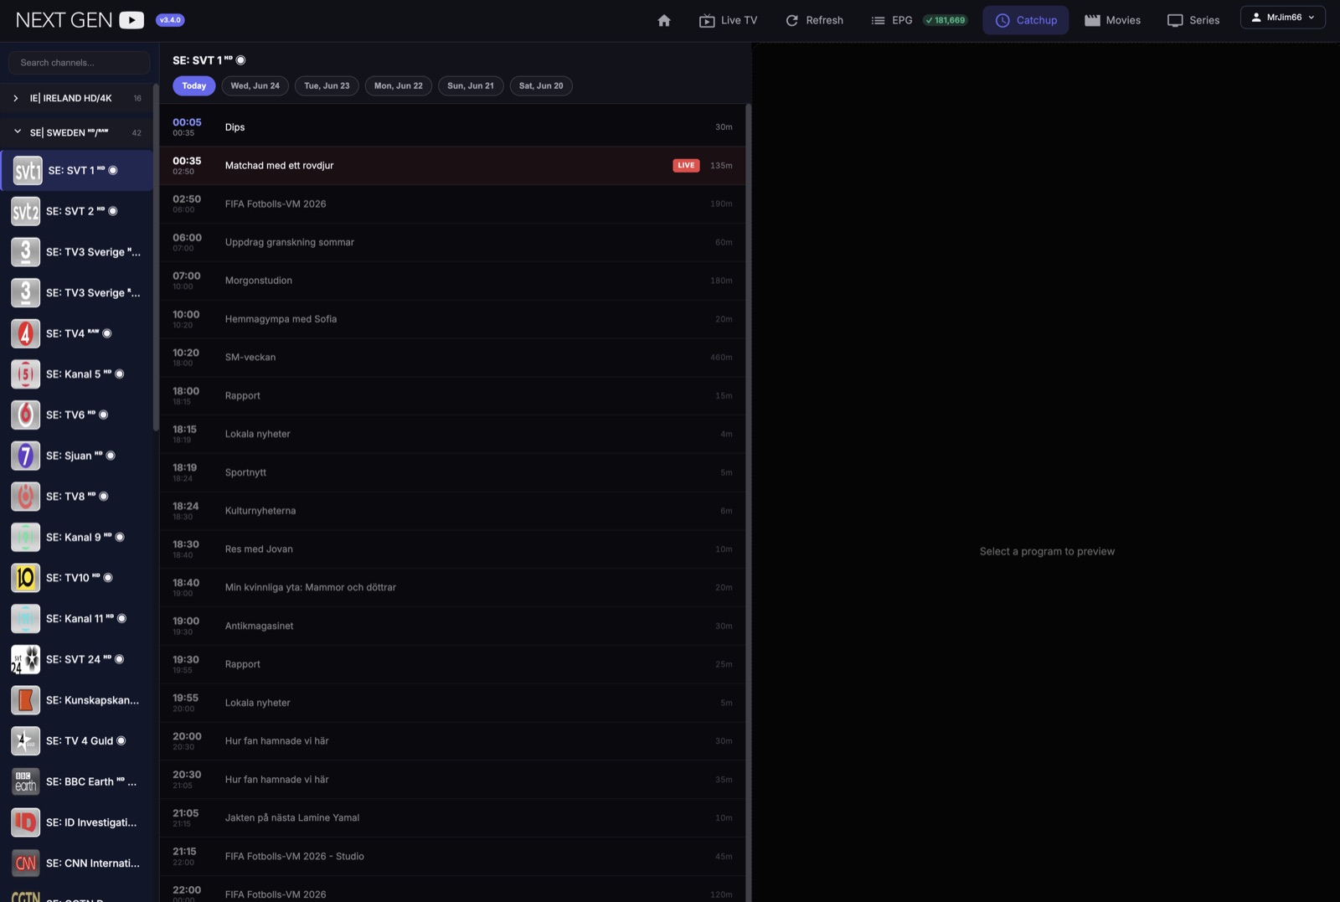Select the Sat, Jun 20 date
The width and height of the screenshot is (1340, 902).
[541, 85]
